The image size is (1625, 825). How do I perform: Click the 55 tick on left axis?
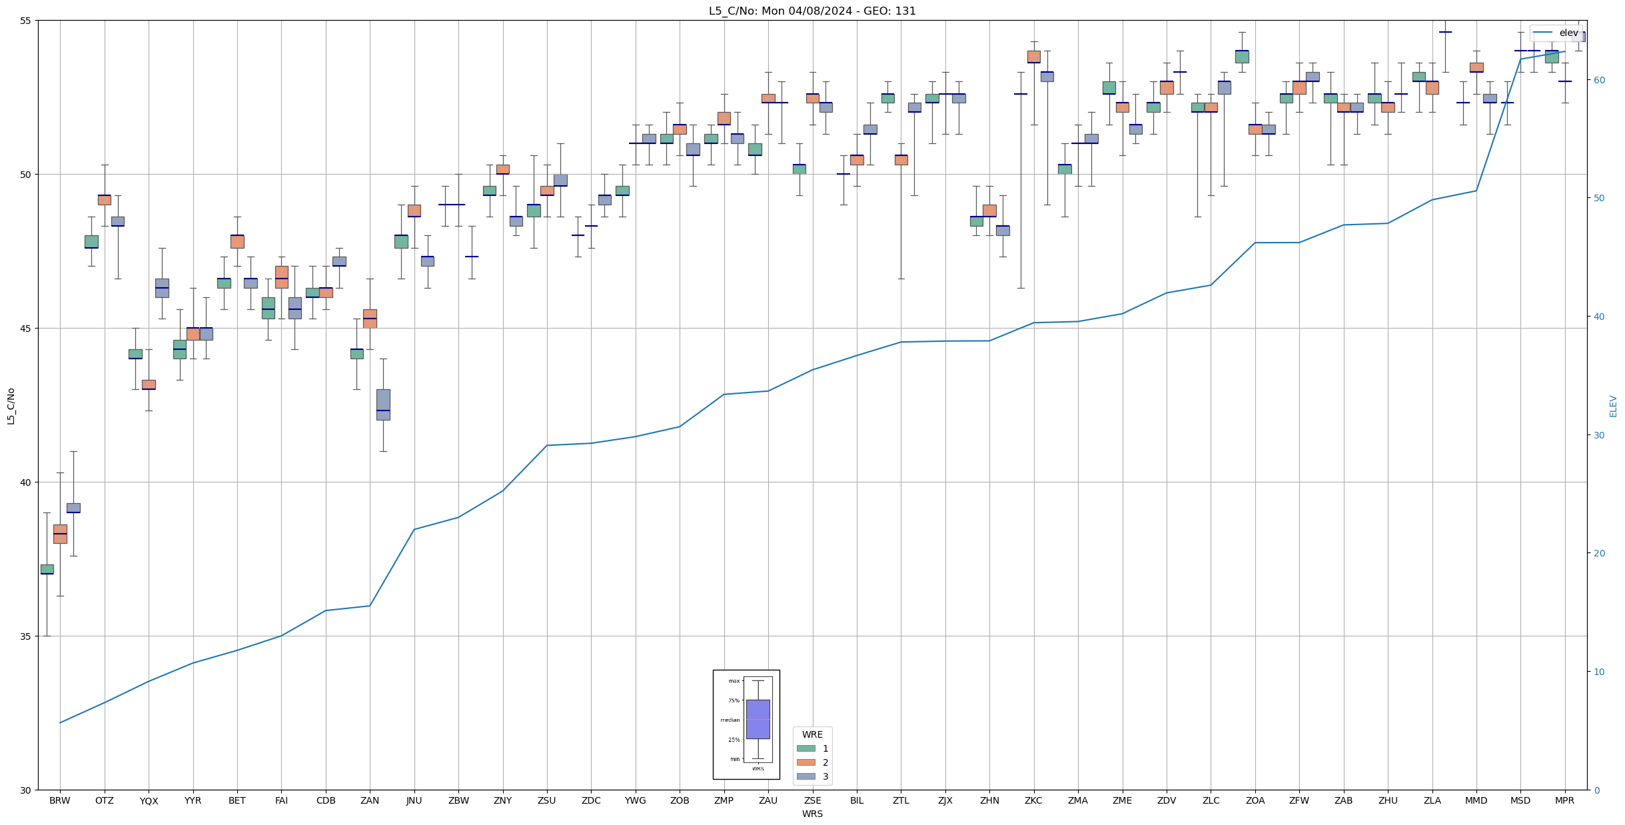[x=27, y=21]
